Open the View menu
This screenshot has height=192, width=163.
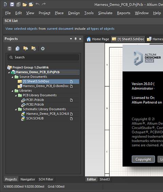pyautogui.click(x=30, y=13)
